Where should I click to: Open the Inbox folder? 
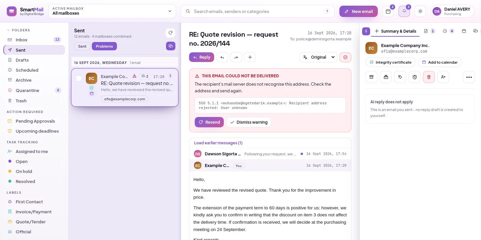coord(34,40)
